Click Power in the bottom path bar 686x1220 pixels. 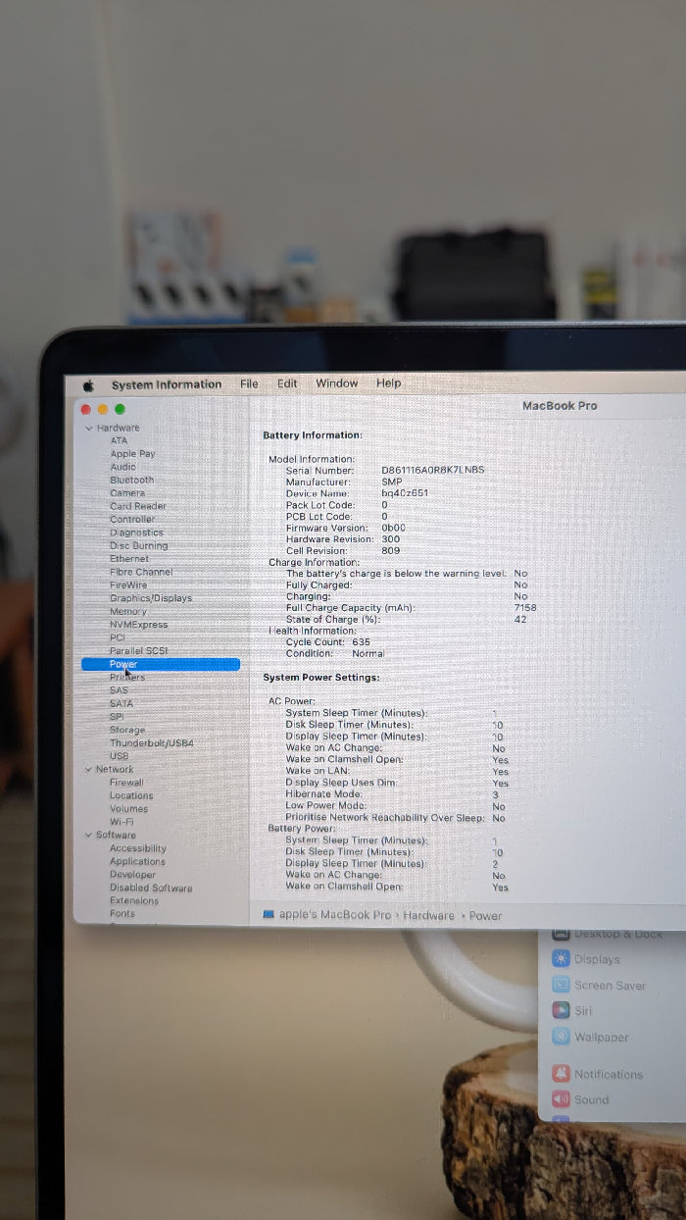click(x=485, y=916)
